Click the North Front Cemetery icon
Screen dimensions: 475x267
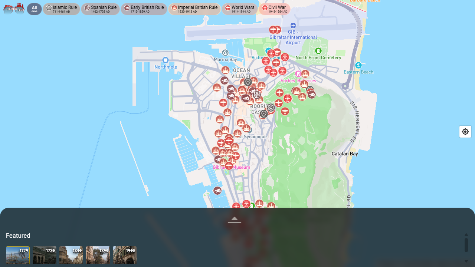pos(318,51)
